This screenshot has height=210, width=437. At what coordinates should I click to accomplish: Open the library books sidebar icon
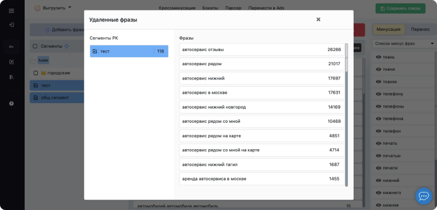click(x=12, y=77)
